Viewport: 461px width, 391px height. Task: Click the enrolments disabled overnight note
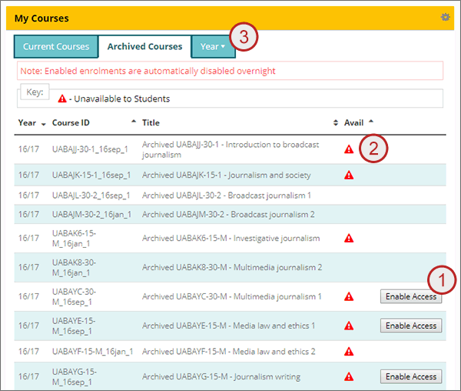(148, 71)
